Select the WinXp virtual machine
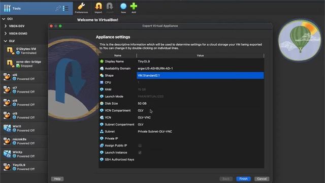The height and width of the screenshot is (183, 325). [x=24, y=154]
